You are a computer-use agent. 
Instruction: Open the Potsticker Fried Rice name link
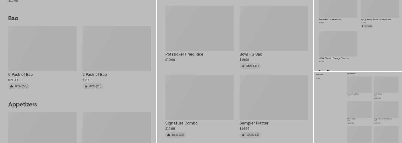coord(184,54)
